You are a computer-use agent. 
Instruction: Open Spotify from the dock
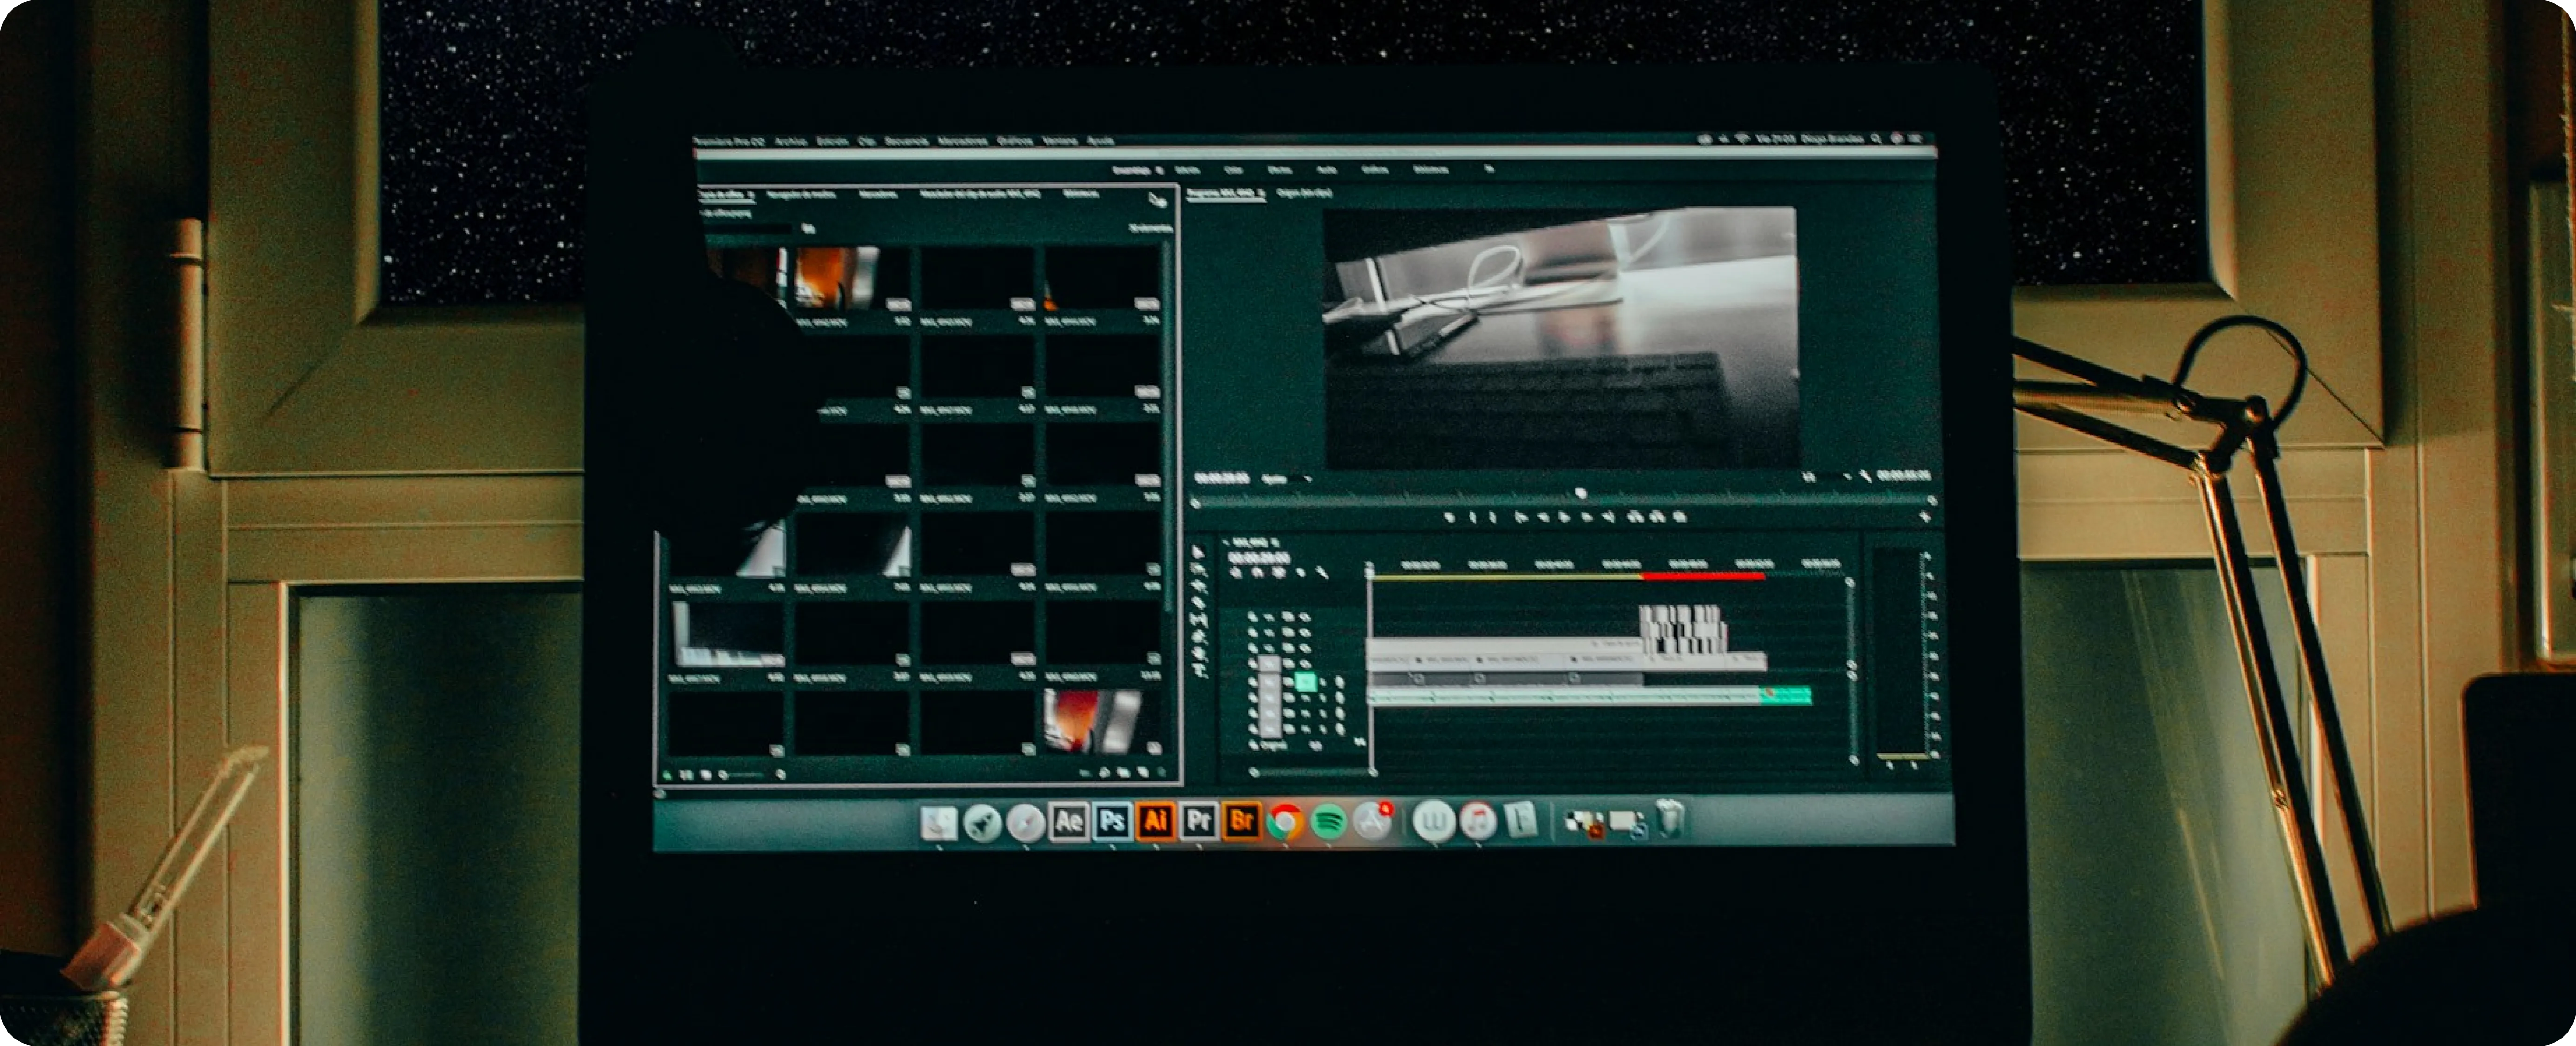(x=1328, y=822)
